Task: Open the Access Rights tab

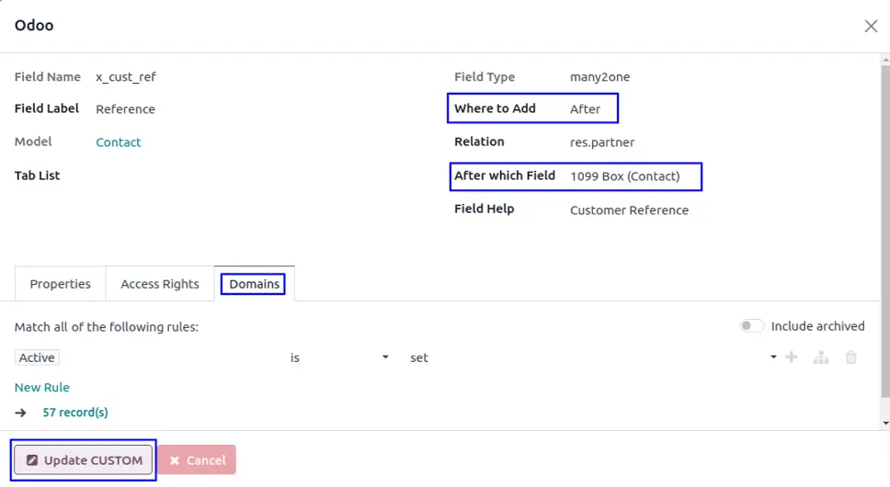Action: (160, 284)
